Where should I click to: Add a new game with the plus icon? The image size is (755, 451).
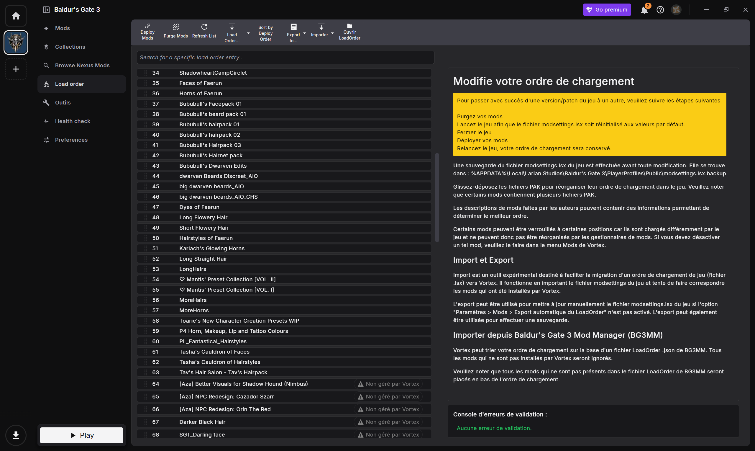(x=16, y=69)
